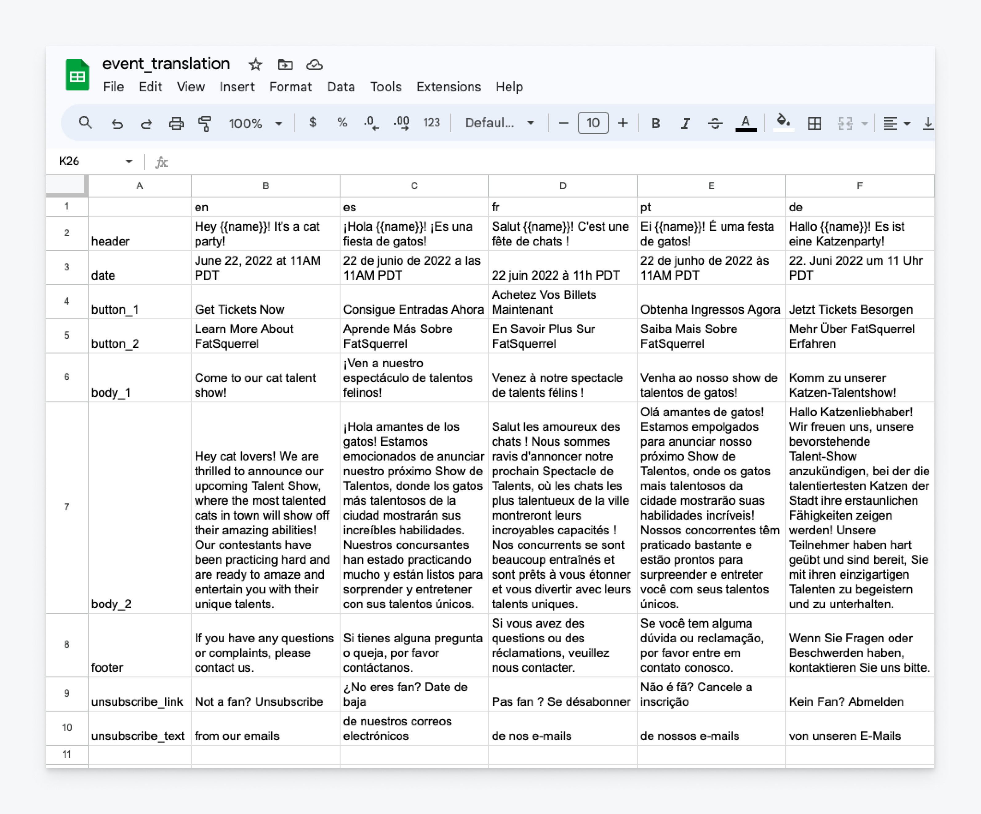The width and height of the screenshot is (981, 814).
Task: Click format as currency dollar button
Action: [x=313, y=123]
